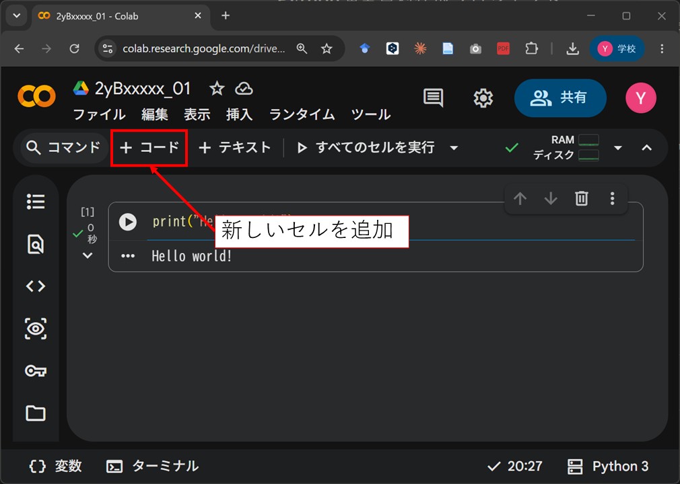Click the camera screenshot extension icon

point(475,49)
